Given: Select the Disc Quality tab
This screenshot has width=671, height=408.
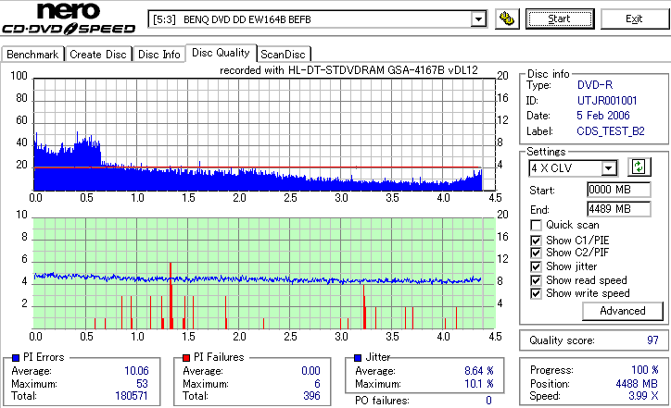Looking at the screenshot, I should coord(221,53).
